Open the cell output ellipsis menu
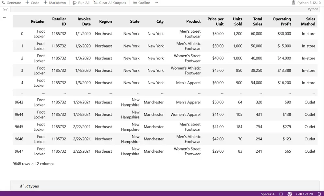Screen dimensions: 324x196 tap(5, 17)
